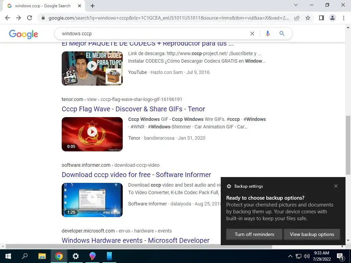Clear the search box text

click(252, 34)
